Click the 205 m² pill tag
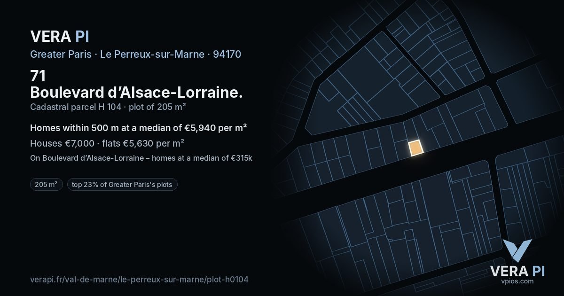This screenshot has width=564, height=296. click(x=46, y=185)
